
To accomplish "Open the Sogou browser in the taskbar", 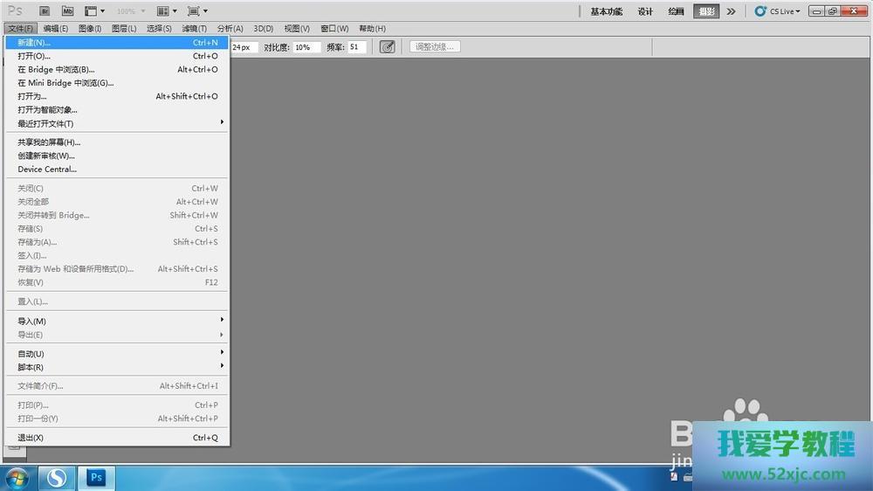I will [x=58, y=478].
